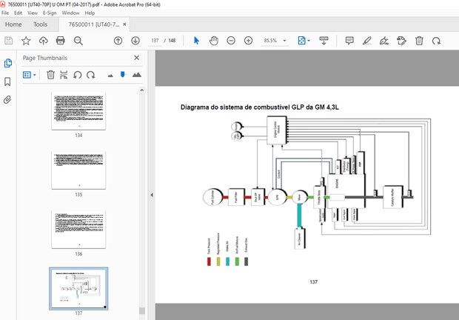The image size is (459, 320).
Task: Click the red Tank Pressure legend swatch
Action: (x=209, y=261)
